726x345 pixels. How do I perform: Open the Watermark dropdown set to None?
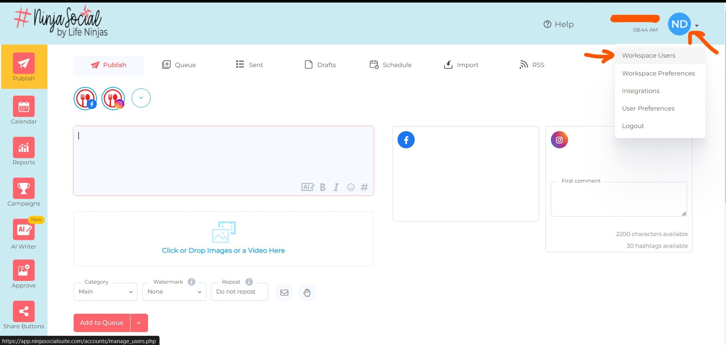(x=174, y=292)
